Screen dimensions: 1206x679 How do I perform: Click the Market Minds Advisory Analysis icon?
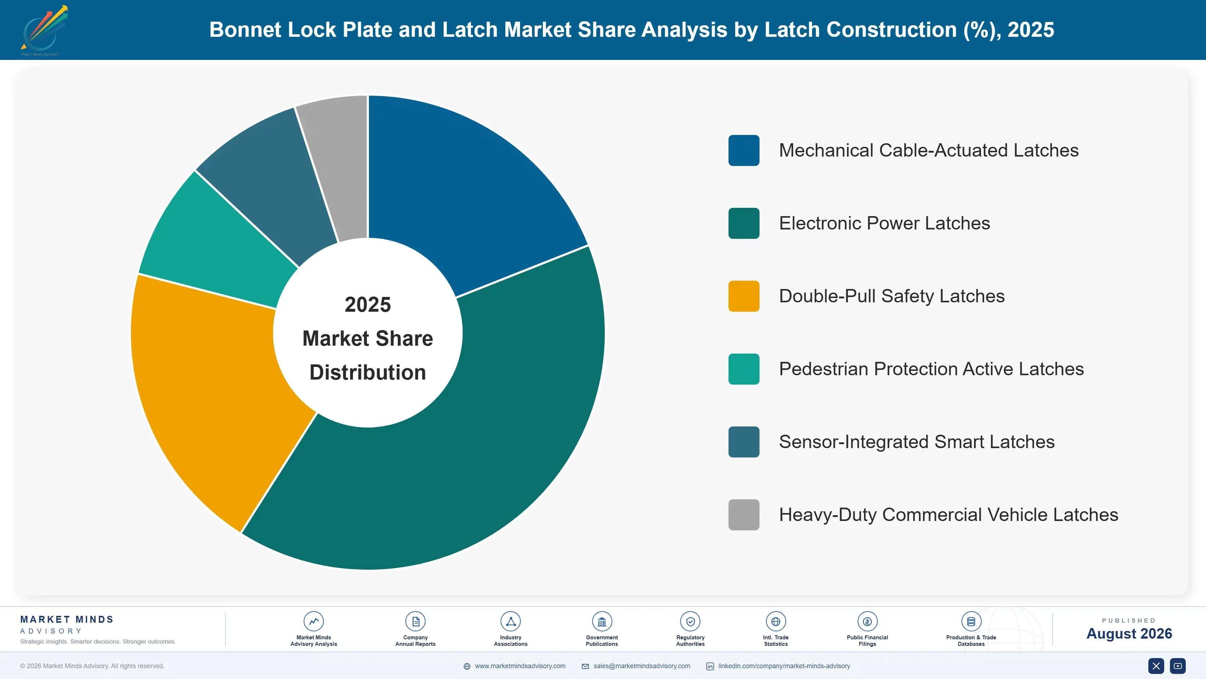314,621
